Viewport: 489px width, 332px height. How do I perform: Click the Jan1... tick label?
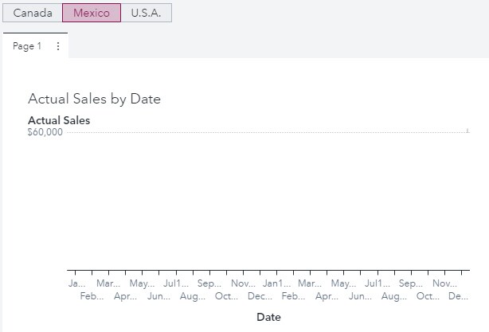tap(276, 283)
